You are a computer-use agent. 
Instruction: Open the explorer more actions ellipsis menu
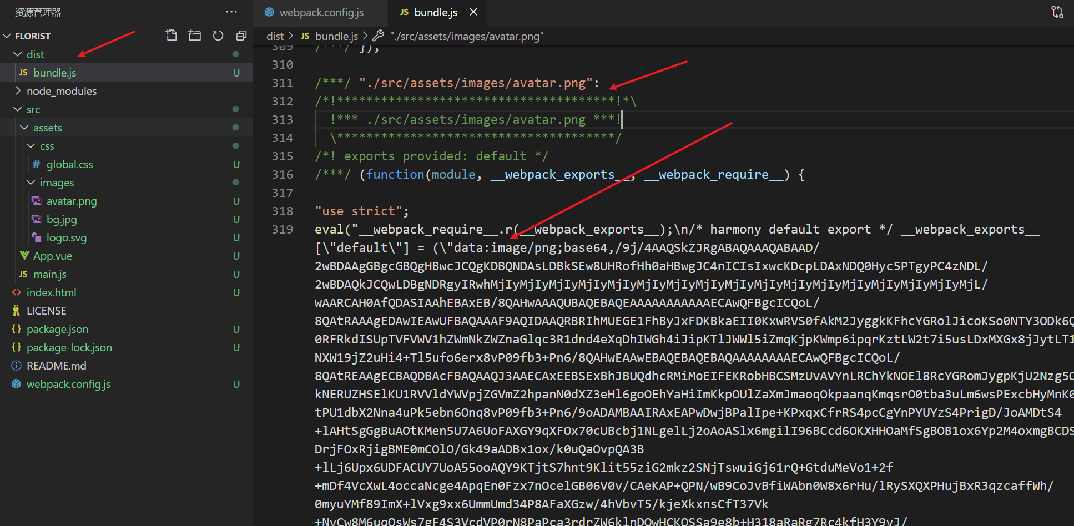point(231,12)
